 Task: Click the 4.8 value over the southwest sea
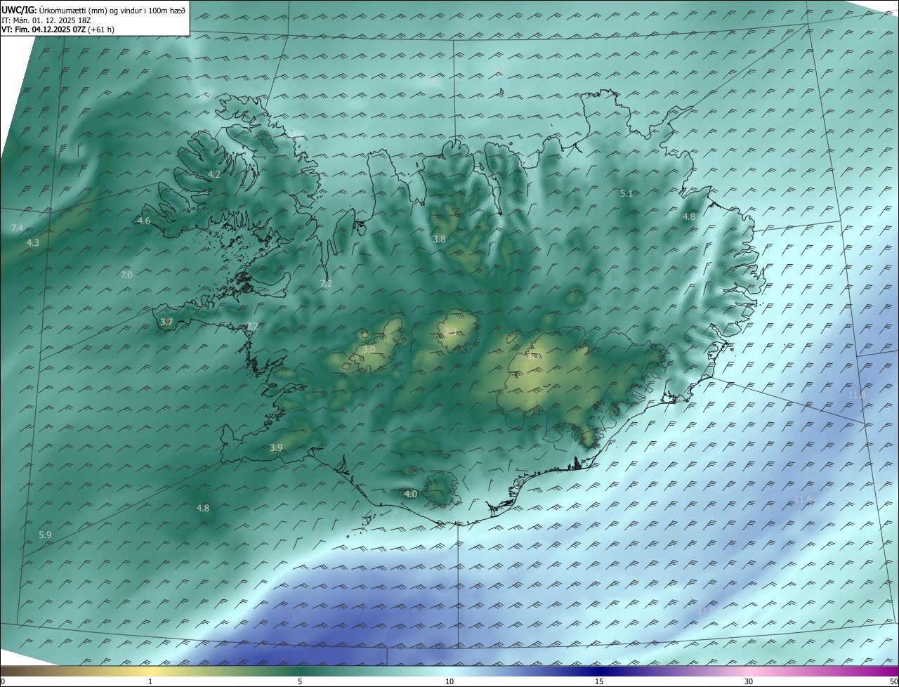click(203, 508)
